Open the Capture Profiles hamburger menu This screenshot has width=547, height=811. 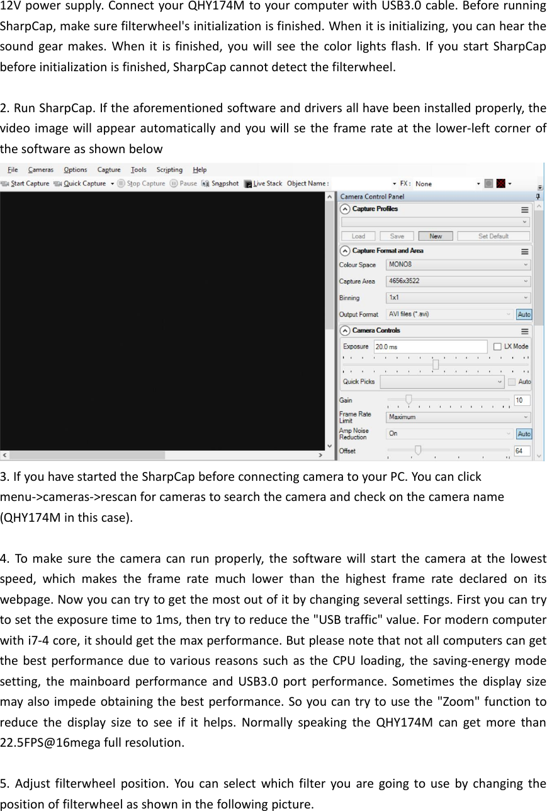(x=524, y=210)
